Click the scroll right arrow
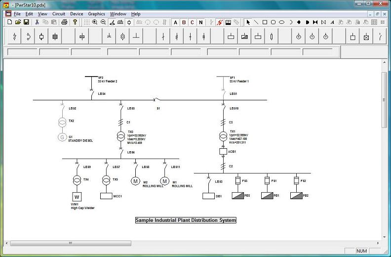Viewport: 391px width, 257px height. click(378, 243)
